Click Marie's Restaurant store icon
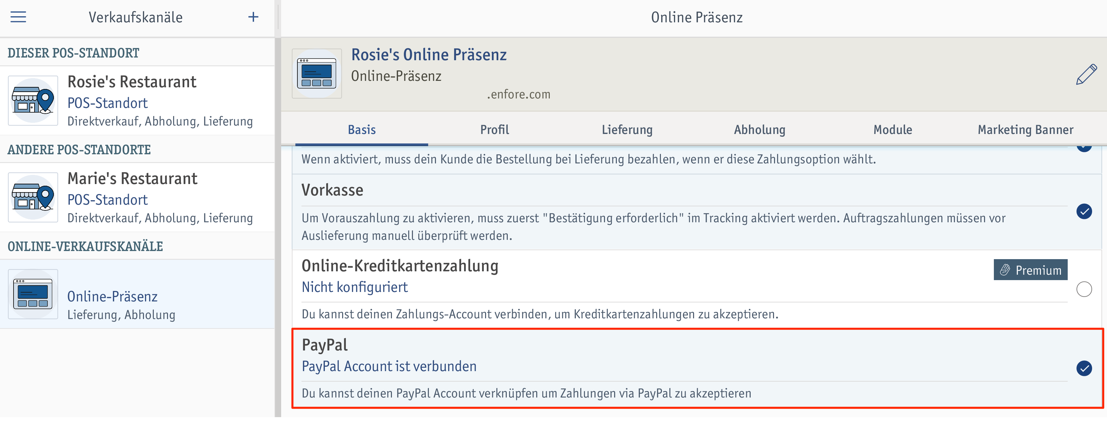The image size is (1107, 431). pyautogui.click(x=33, y=198)
